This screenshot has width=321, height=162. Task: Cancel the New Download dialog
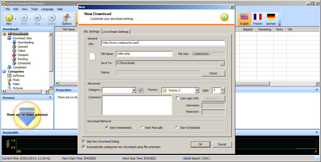(x=222, y=144)
